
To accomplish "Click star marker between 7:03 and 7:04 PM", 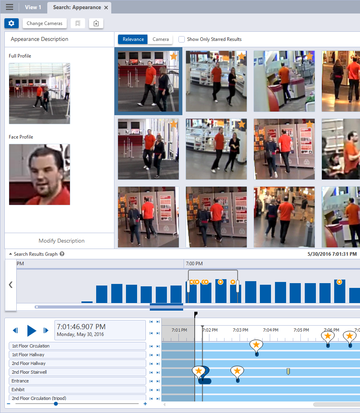I will click(x=256, y=345).
